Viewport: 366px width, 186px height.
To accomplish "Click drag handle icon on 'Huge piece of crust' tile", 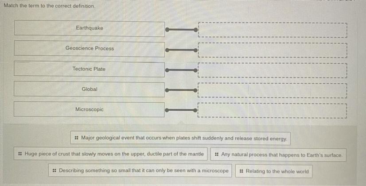I will (20, 154).
